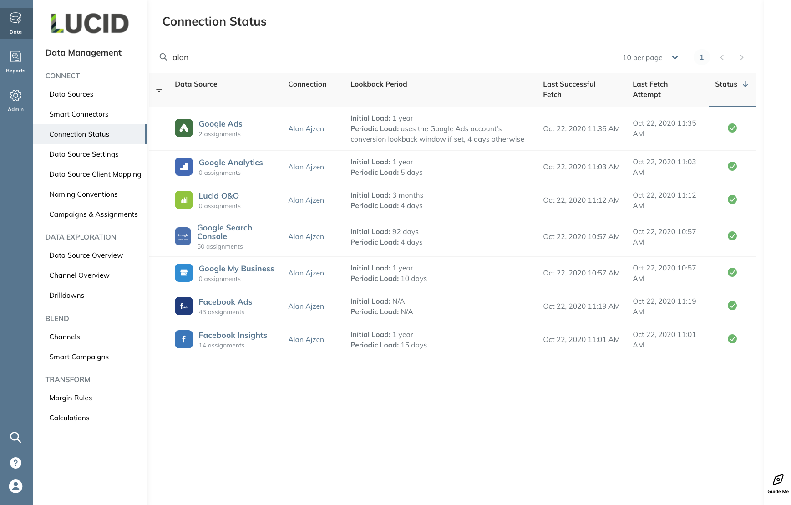
Task: Click the Google Search Console icon
Action: pos(183,236)
